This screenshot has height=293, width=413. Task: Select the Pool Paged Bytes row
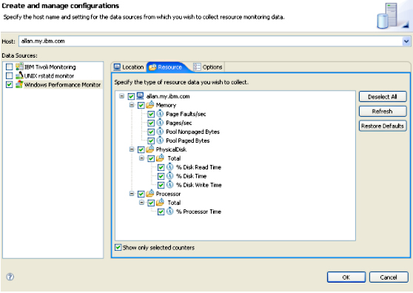coord(187,141)
